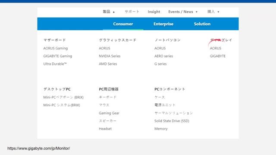The width and height of the screenshot is (276, 155).
Task: Open the ケース case link
Action: click(x=160, y=97)
